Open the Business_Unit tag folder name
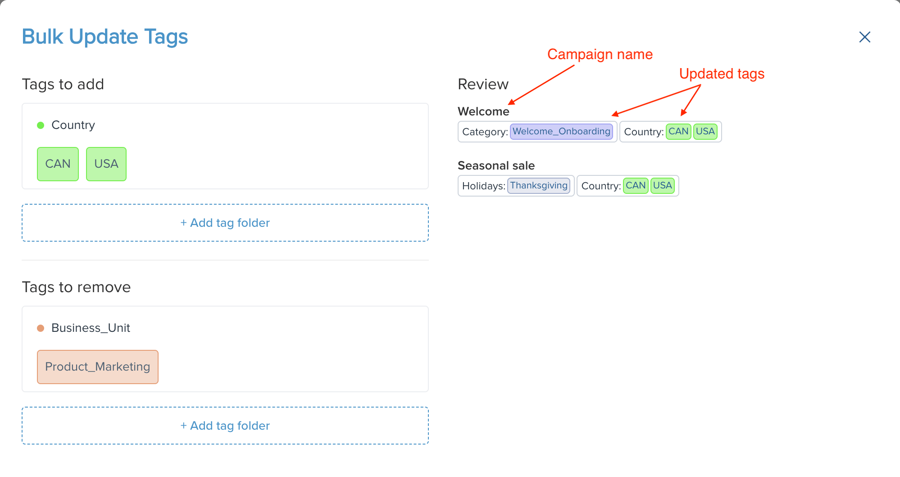Screen dimensions: 900x477 click(91, 328)
